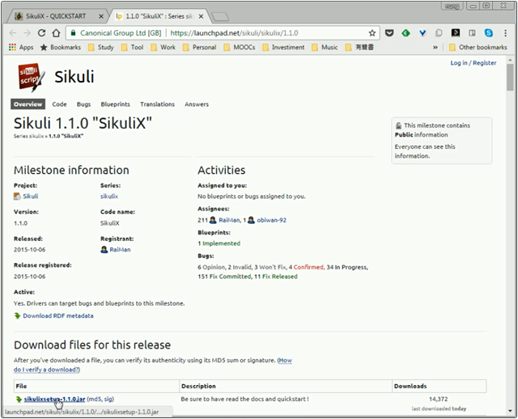Click the person icon next to registrant RaiMan
This screenshot has height=419, width=518.
coord(104,250)
